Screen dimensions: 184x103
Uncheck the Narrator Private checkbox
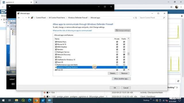click(x=117, y=49)
